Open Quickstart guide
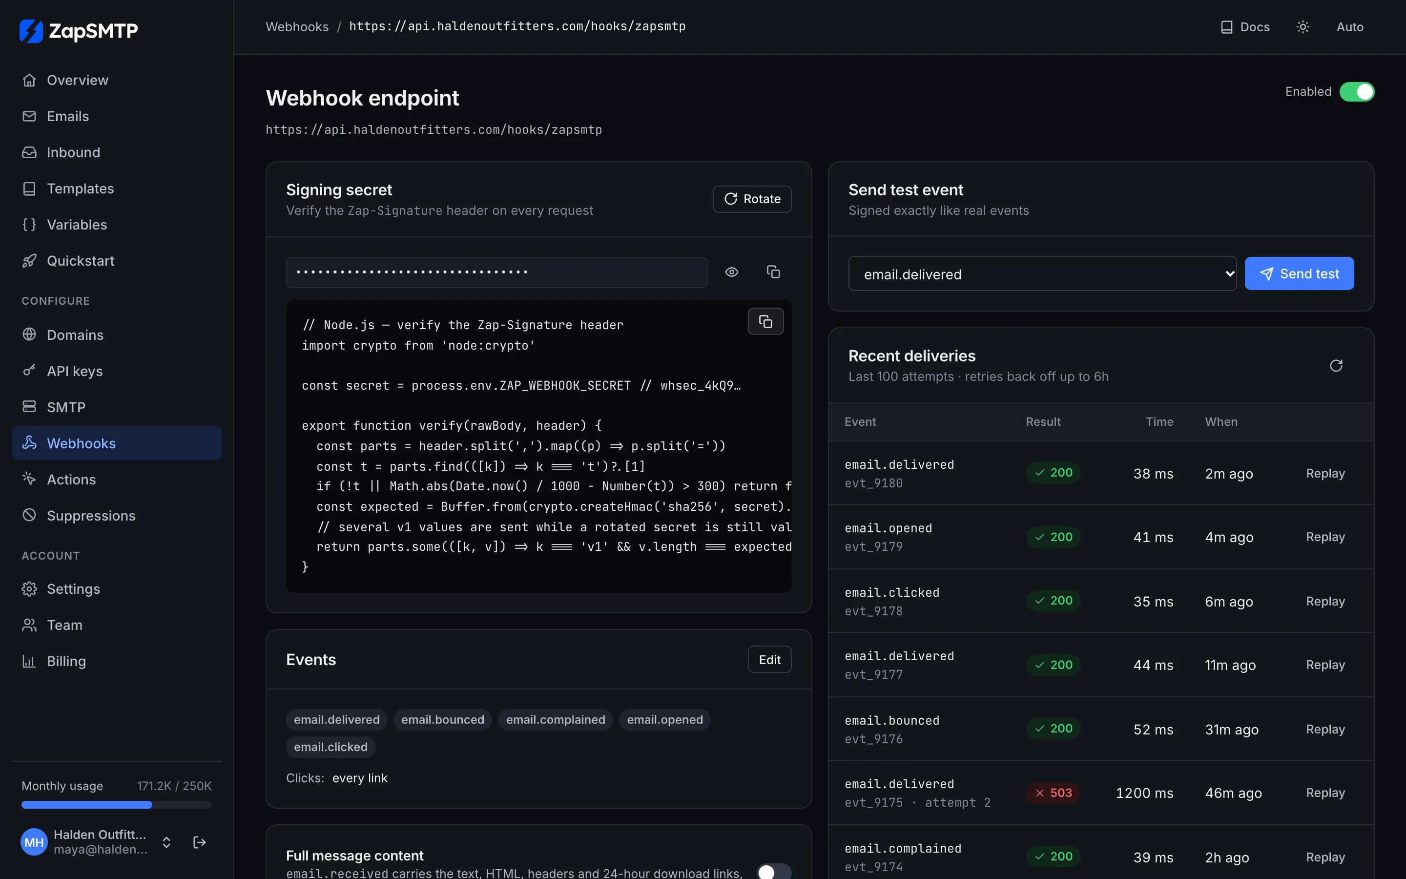The width and height of the screenshot is (1406, 879). coord(116,260)
